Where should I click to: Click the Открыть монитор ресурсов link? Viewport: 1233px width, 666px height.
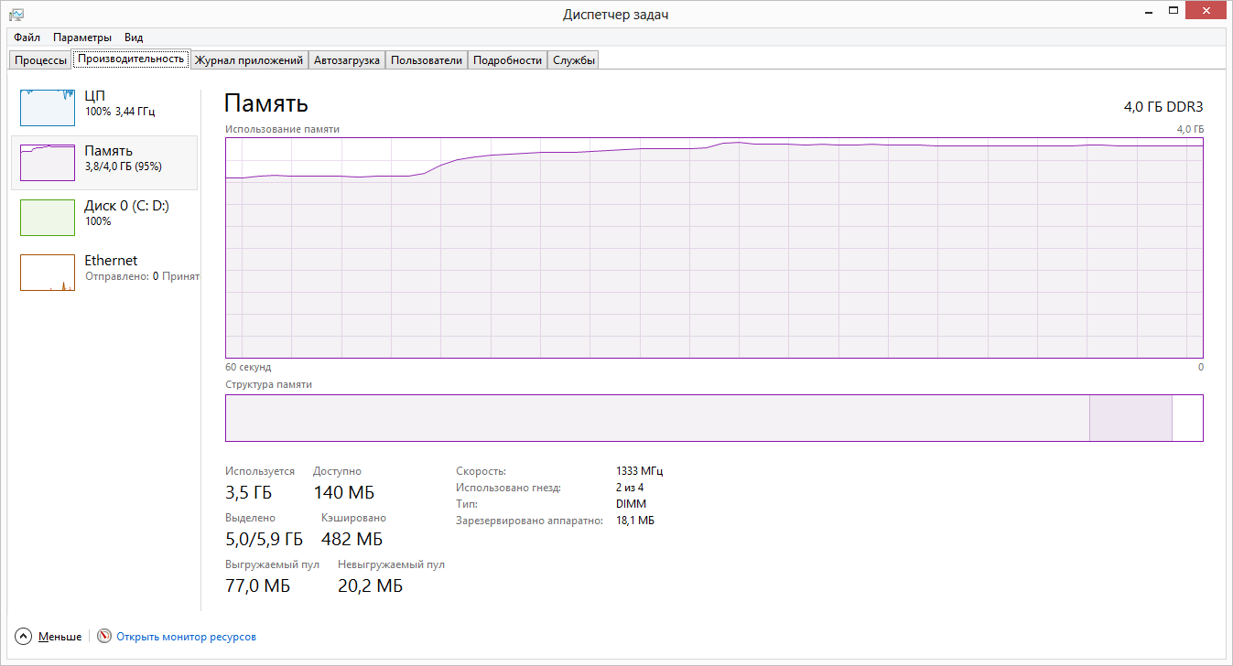click(186, 637)
